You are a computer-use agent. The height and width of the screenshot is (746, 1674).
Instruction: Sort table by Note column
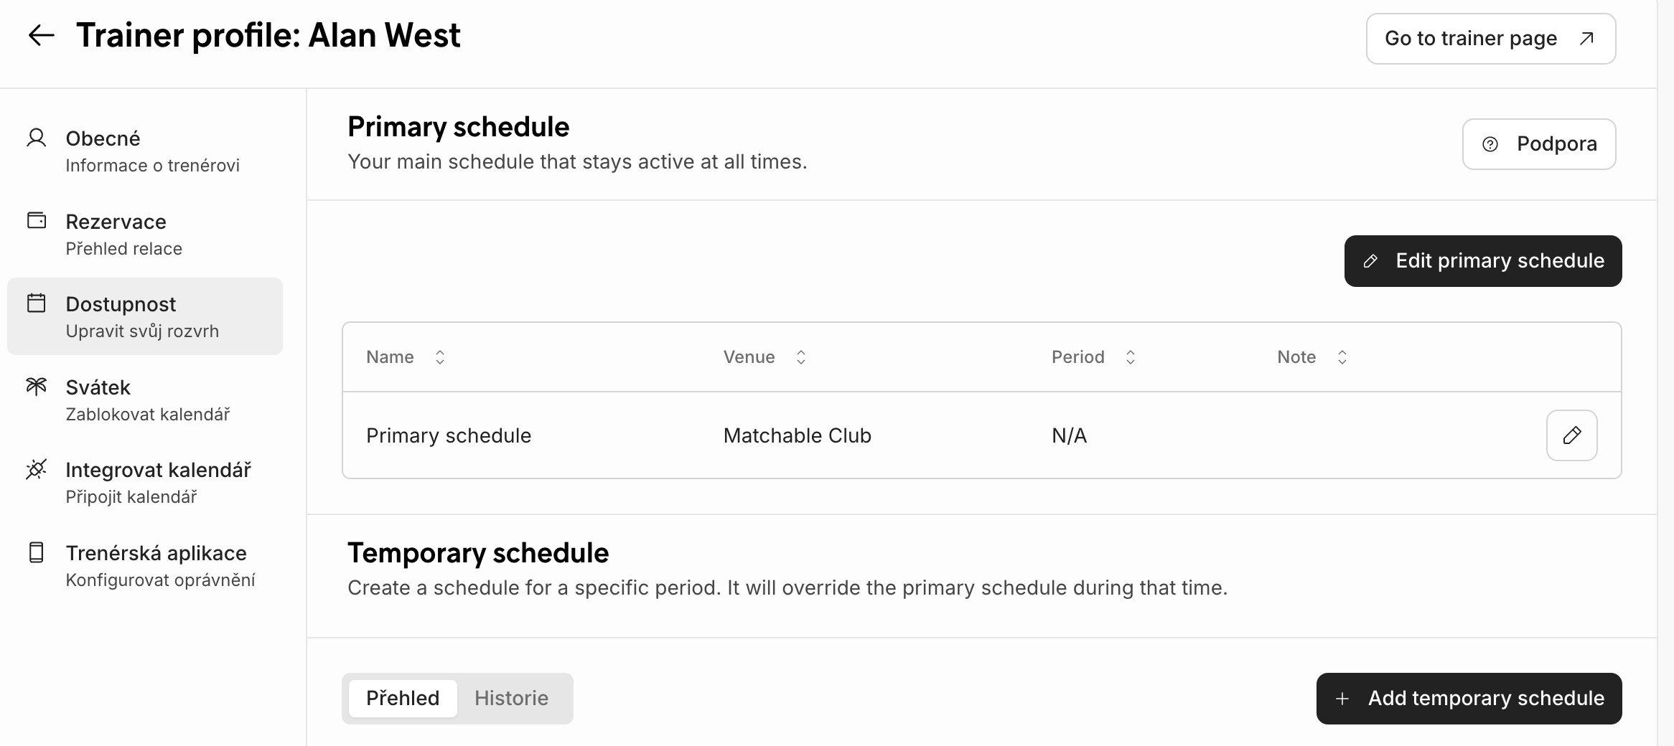[x=1342, y=357]
